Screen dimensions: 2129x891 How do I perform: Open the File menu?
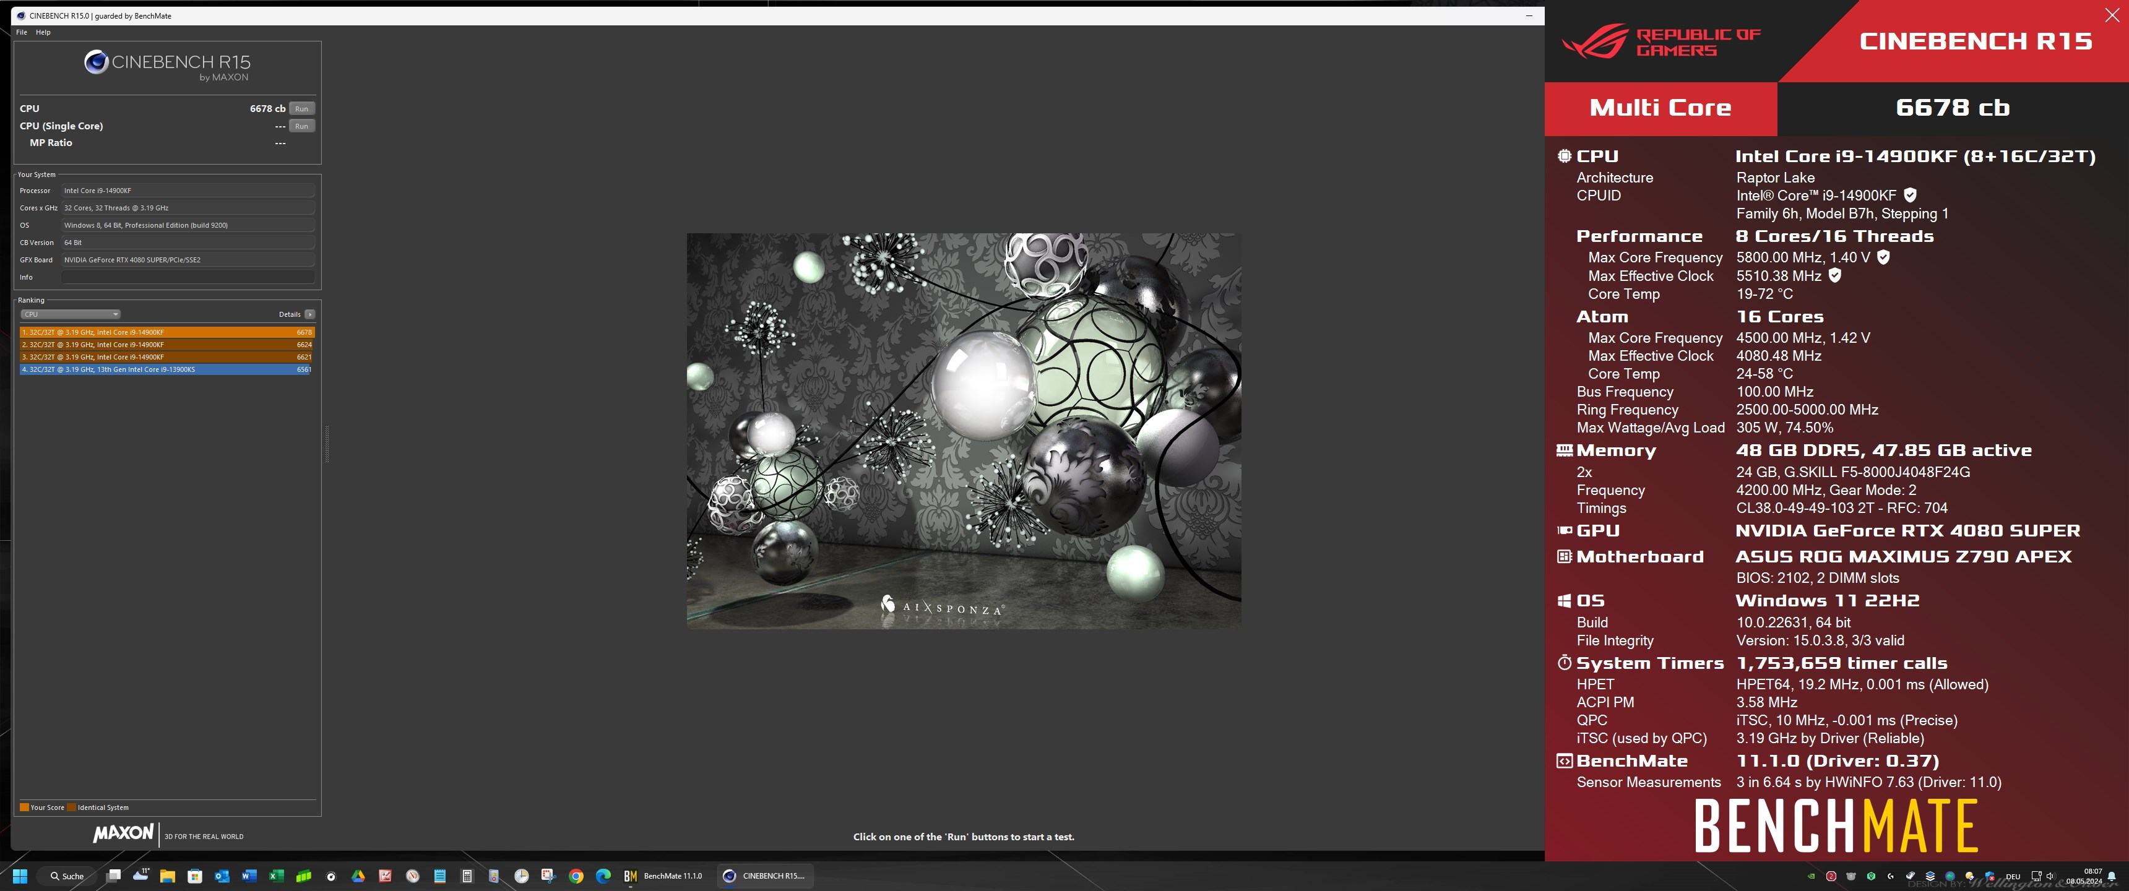[x=22, y=32]
